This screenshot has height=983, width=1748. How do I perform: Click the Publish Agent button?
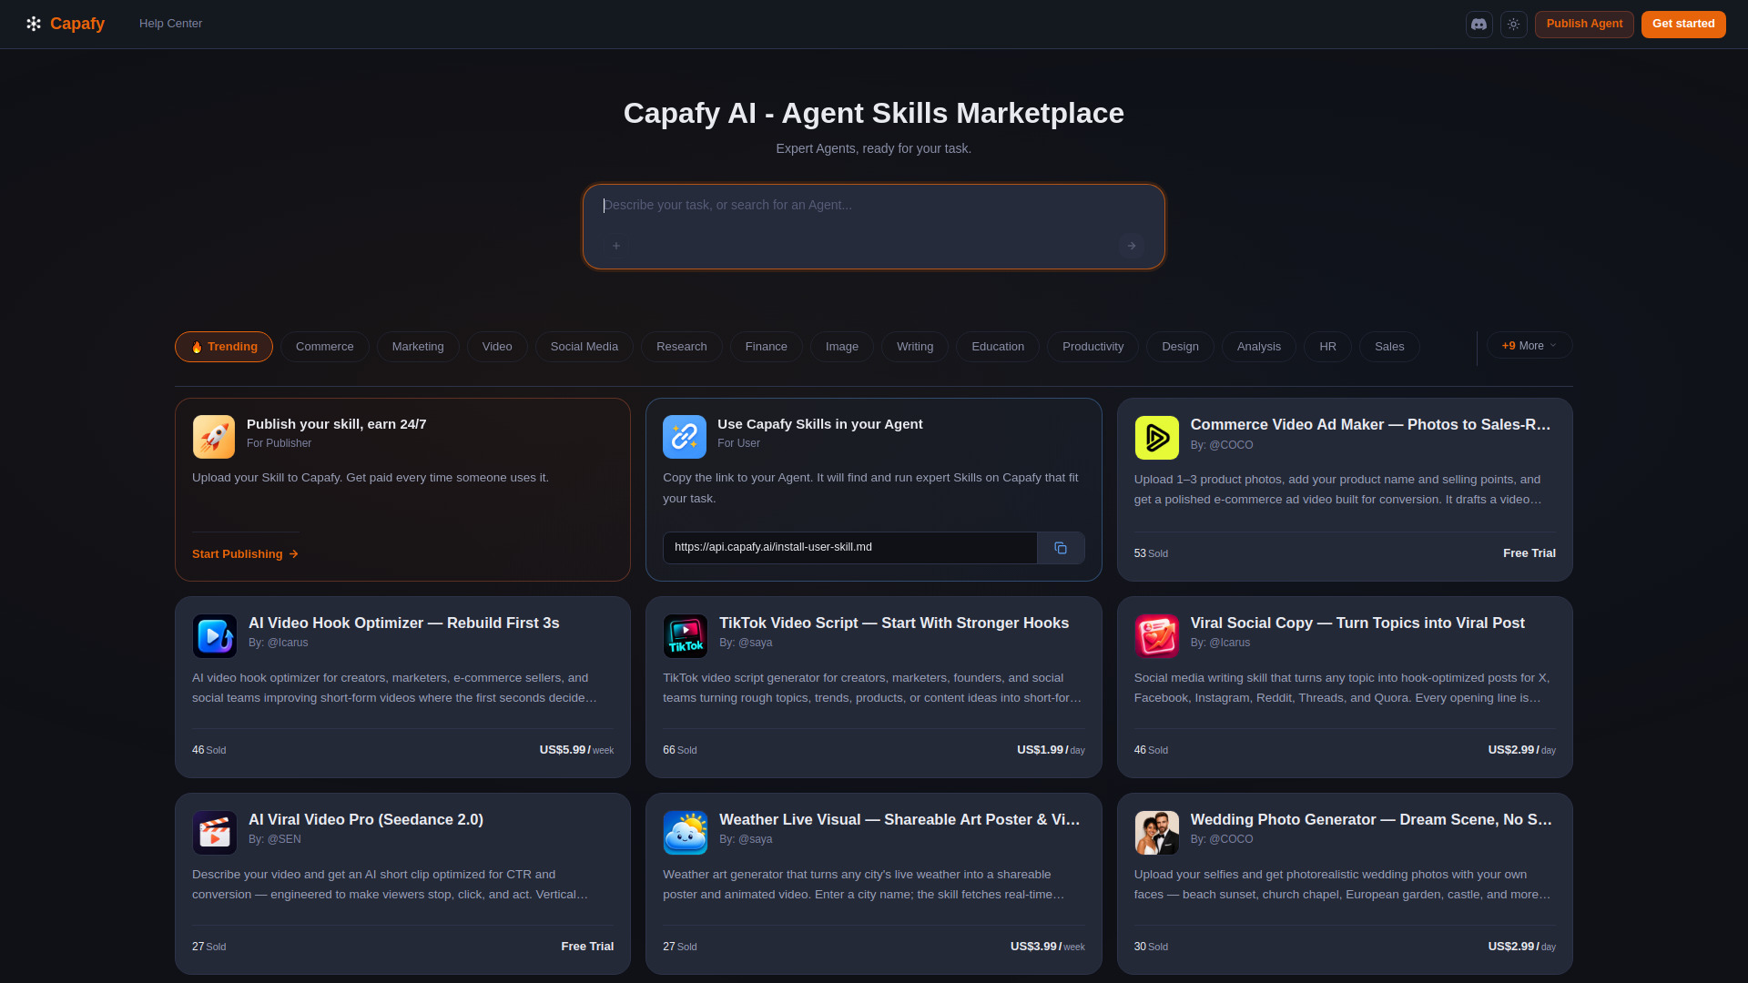pos(1584,25)
